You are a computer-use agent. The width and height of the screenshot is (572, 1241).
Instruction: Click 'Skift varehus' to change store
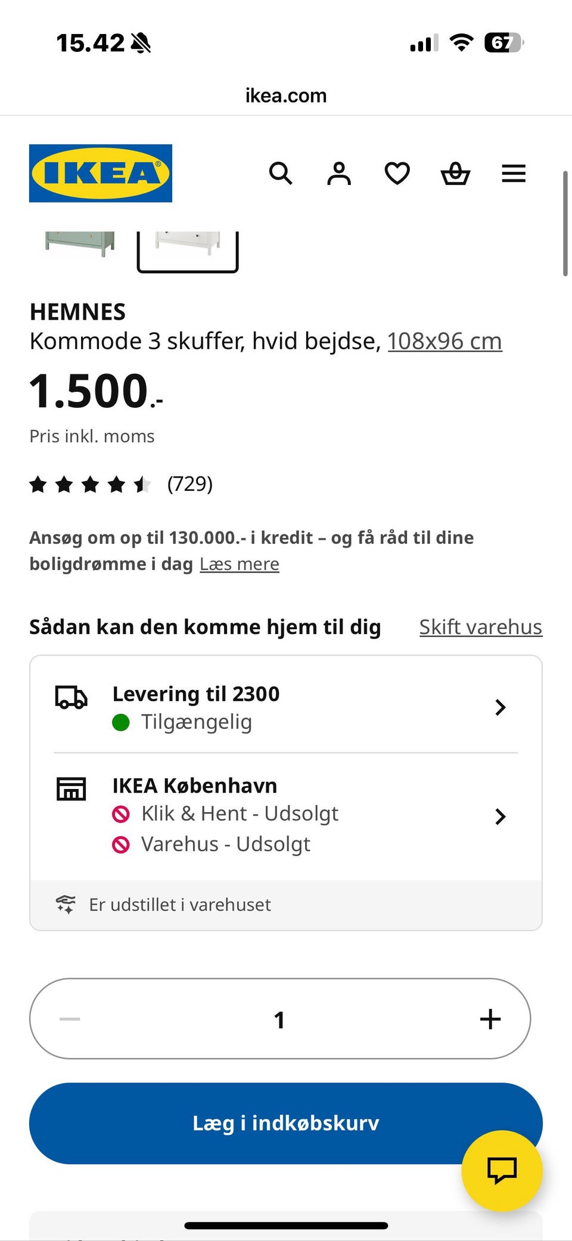[x=480, y=627]
